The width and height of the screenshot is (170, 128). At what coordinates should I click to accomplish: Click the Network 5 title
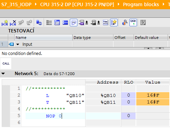pyautogui.click(x=26, y=73)
